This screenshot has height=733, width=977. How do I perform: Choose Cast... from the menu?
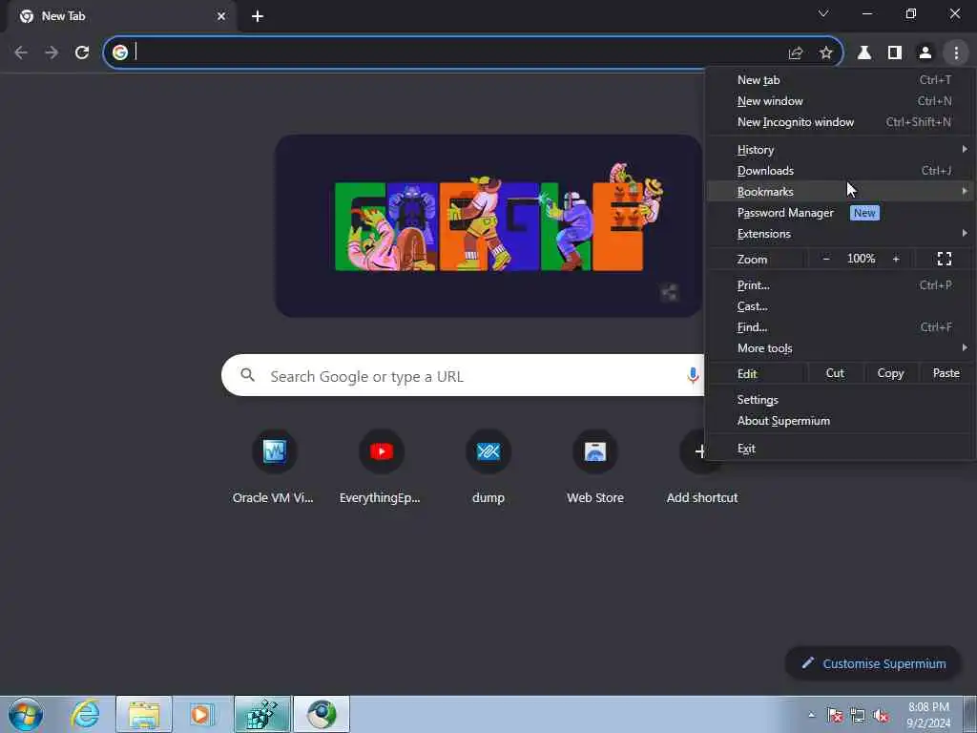(841, 306)
